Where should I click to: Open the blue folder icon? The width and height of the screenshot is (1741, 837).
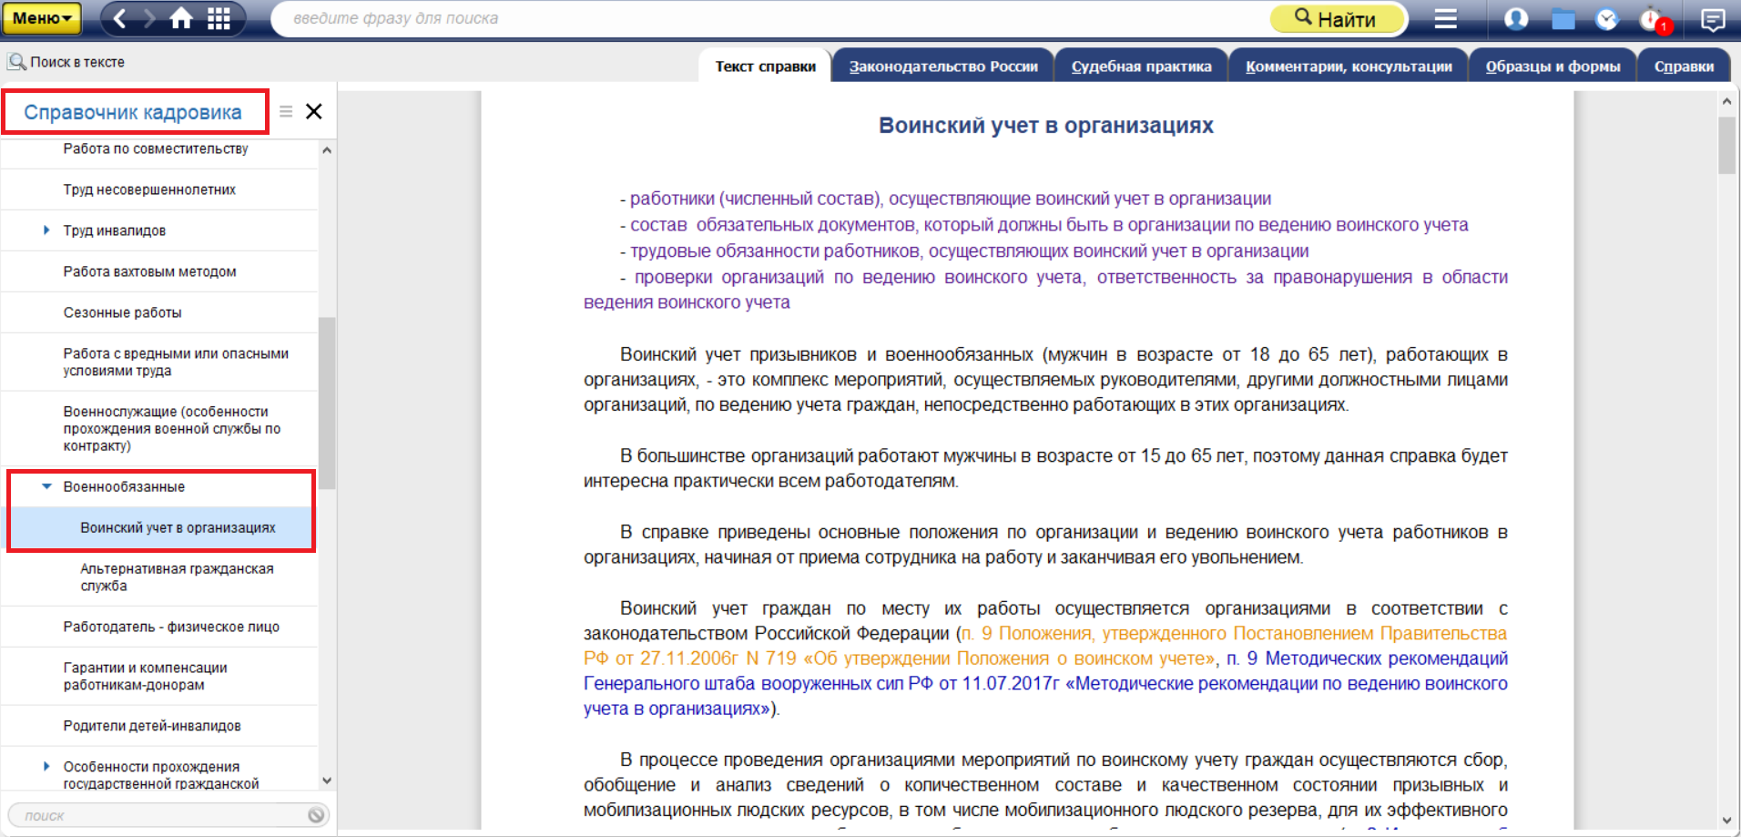1563,19
